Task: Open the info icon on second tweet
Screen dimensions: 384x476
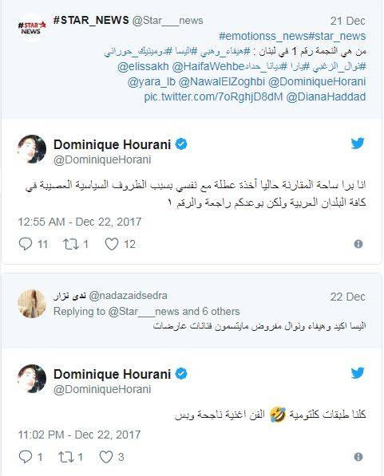Action: (358, 457)
